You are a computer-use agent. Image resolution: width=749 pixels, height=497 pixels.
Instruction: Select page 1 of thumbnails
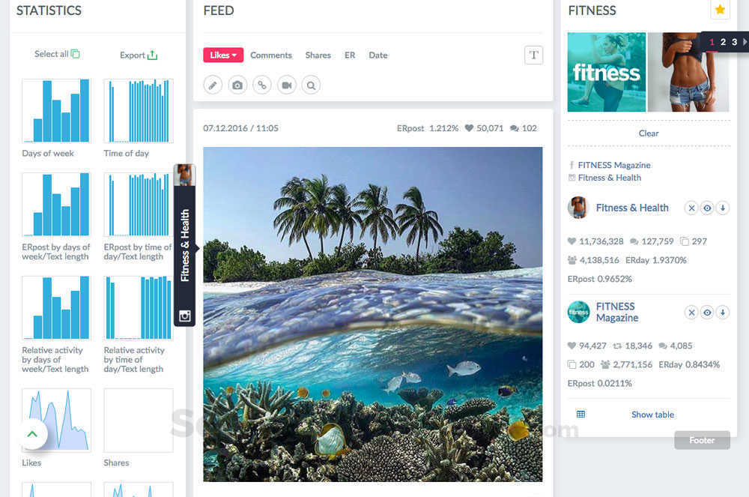(712, 42)
